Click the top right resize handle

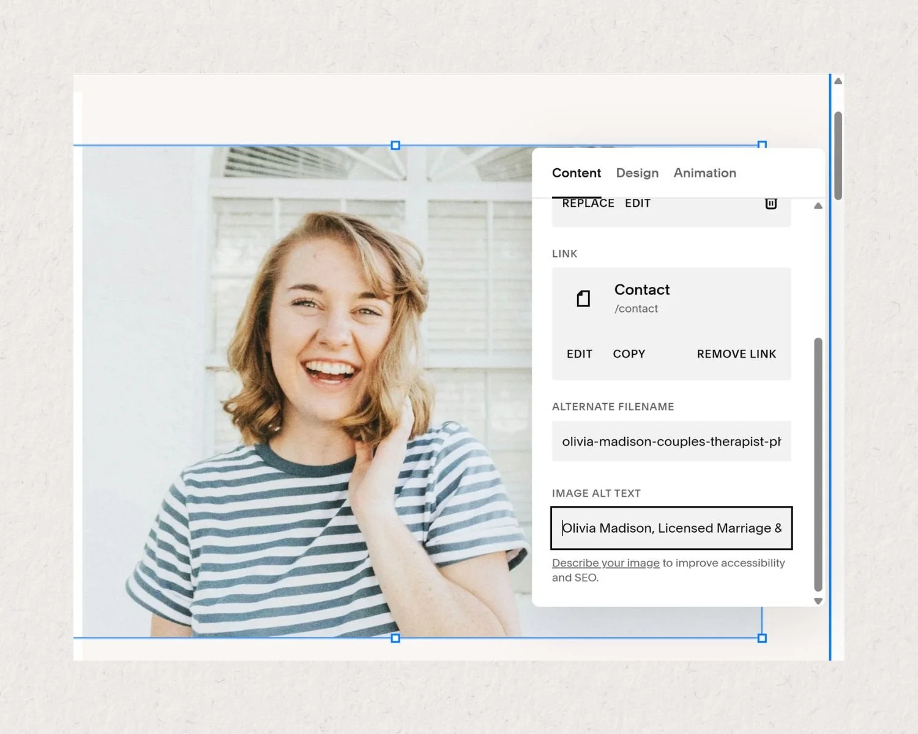point(762,145)
